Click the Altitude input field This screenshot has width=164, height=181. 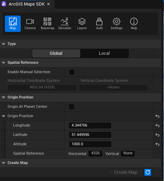90,144
